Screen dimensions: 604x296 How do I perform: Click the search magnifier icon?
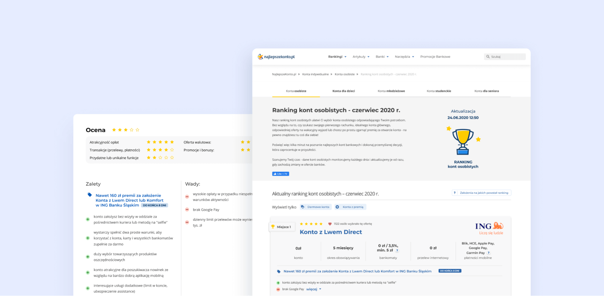[x=488, y=57]
